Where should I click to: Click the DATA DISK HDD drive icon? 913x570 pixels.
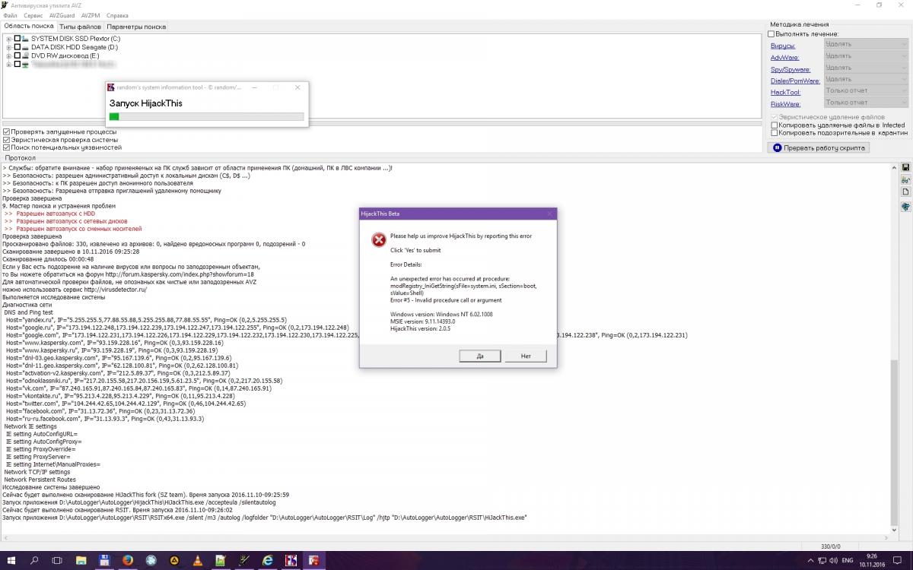click(x=24, y=47)
